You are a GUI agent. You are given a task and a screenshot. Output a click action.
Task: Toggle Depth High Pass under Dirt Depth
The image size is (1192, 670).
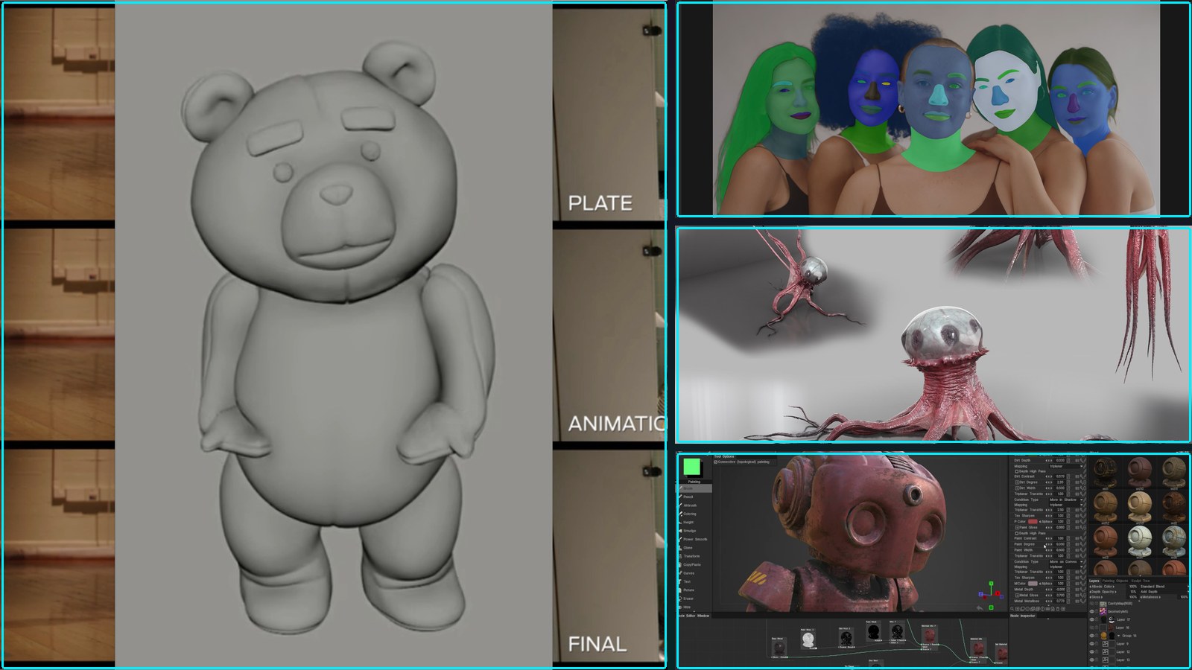1017,471
